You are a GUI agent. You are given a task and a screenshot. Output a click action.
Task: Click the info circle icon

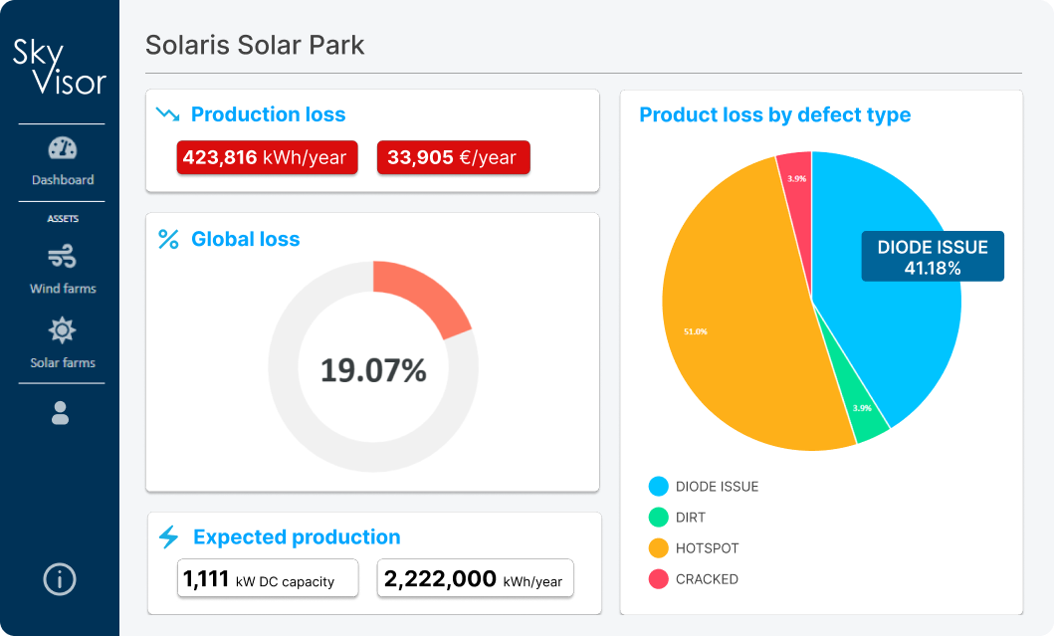[x=60, y=578]
